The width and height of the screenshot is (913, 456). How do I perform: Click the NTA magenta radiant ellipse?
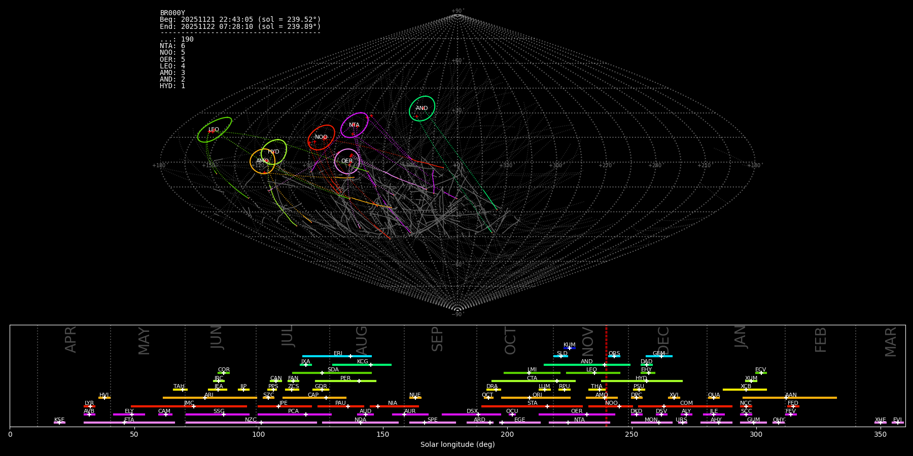coord(354,125)
